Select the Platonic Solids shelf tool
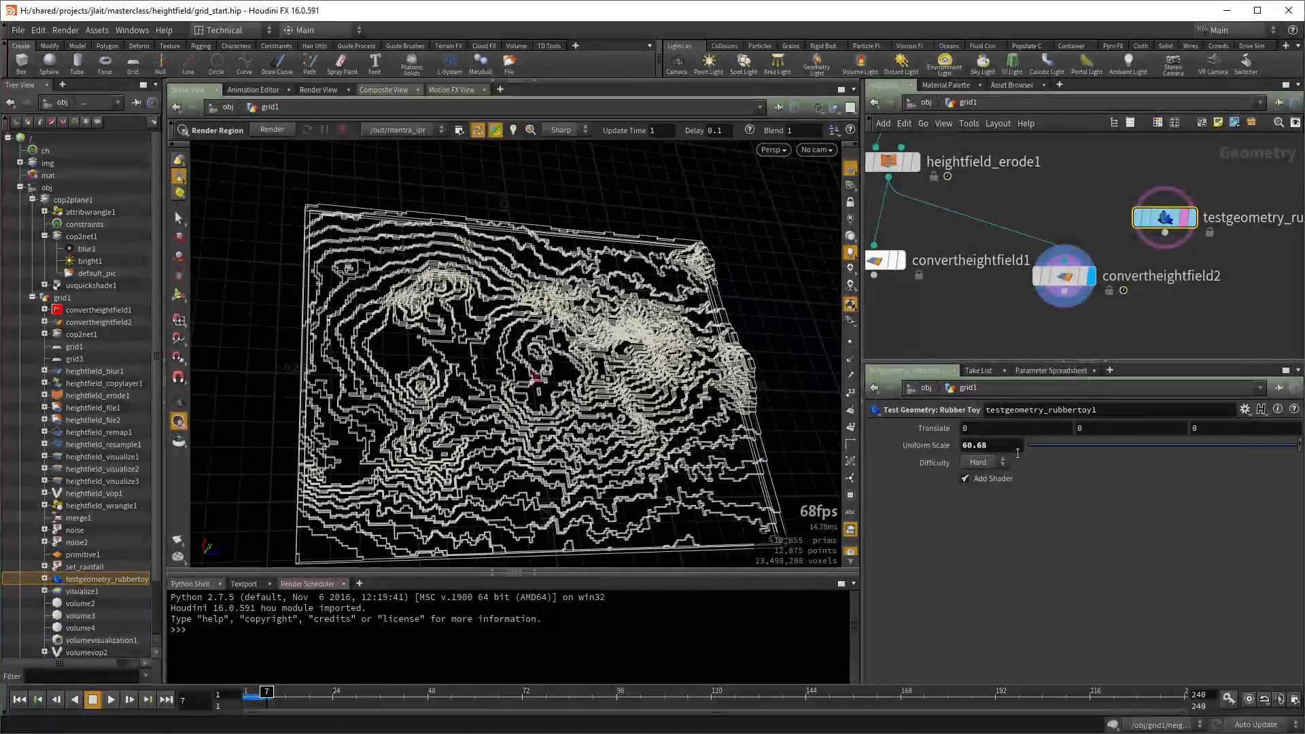The height and width of the screenshot is (734, 1305). 411,65
